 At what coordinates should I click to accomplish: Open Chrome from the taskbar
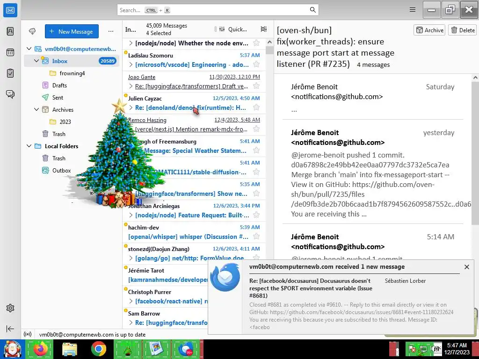(x=98, y=349)
